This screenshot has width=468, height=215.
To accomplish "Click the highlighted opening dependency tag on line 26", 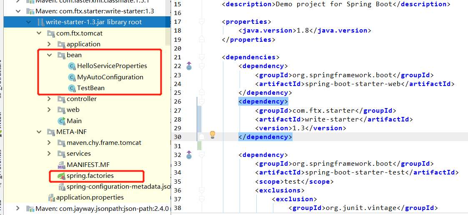I will [263, 101].
